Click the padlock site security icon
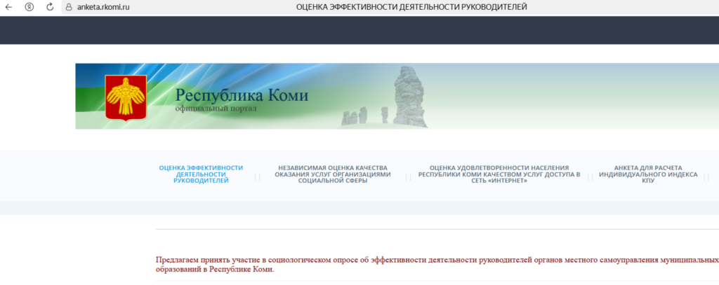This screenshot has width=719, height=285. 69,7
